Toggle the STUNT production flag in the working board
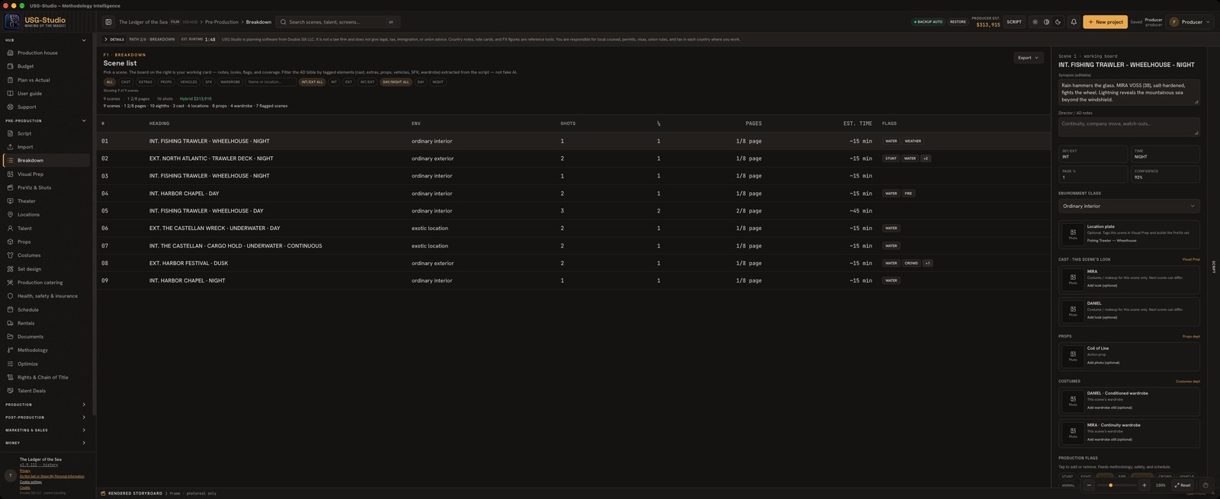 1067,476
